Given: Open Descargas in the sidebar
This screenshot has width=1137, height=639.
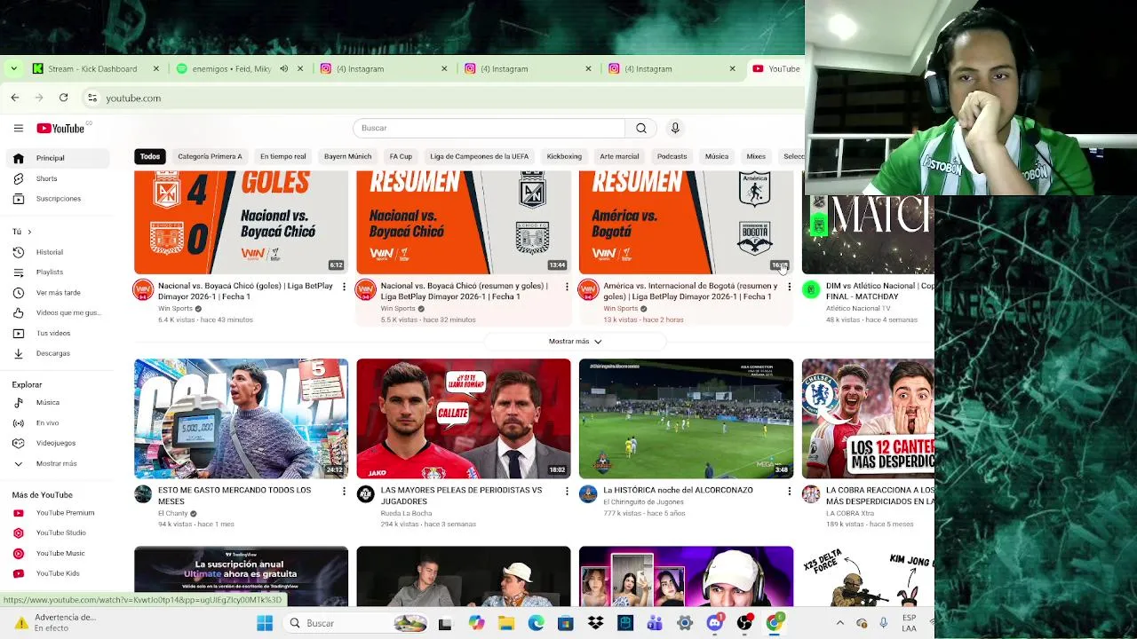Looking at the screenshot, I should tap(57, 353).
